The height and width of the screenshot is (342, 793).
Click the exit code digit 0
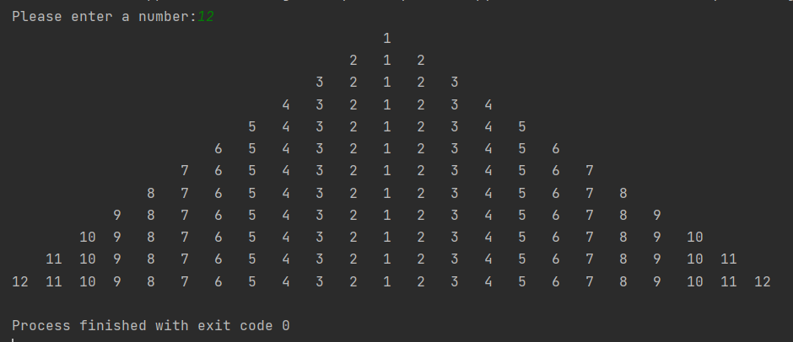286,326
